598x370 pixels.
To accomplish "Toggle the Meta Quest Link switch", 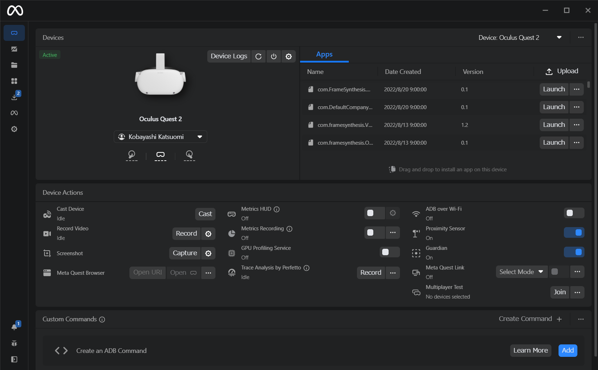I will [559, 272].
